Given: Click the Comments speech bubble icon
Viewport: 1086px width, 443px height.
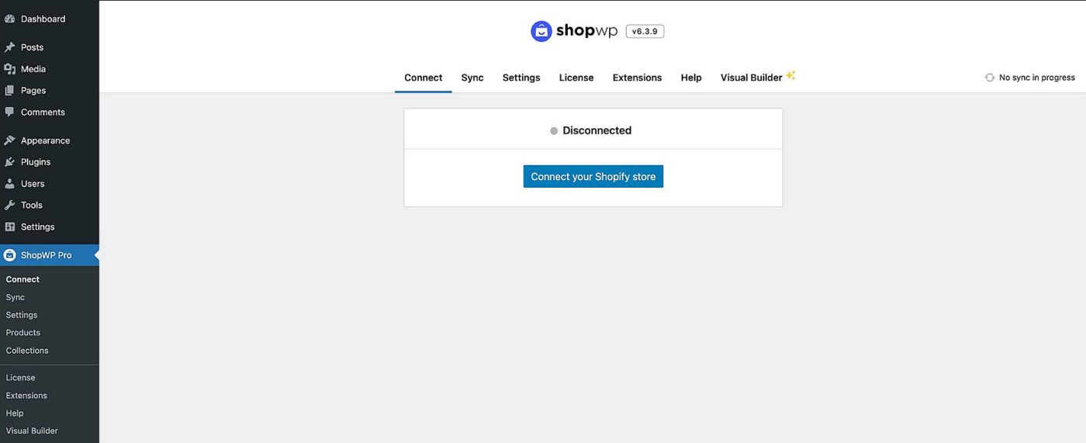Looking at the screenshot, I should [10, 112].
